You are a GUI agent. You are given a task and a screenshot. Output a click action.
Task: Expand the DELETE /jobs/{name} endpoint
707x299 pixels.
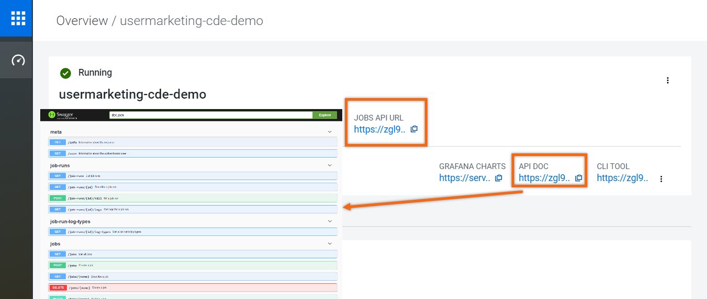pyautogui.click(x=192, y=288)
